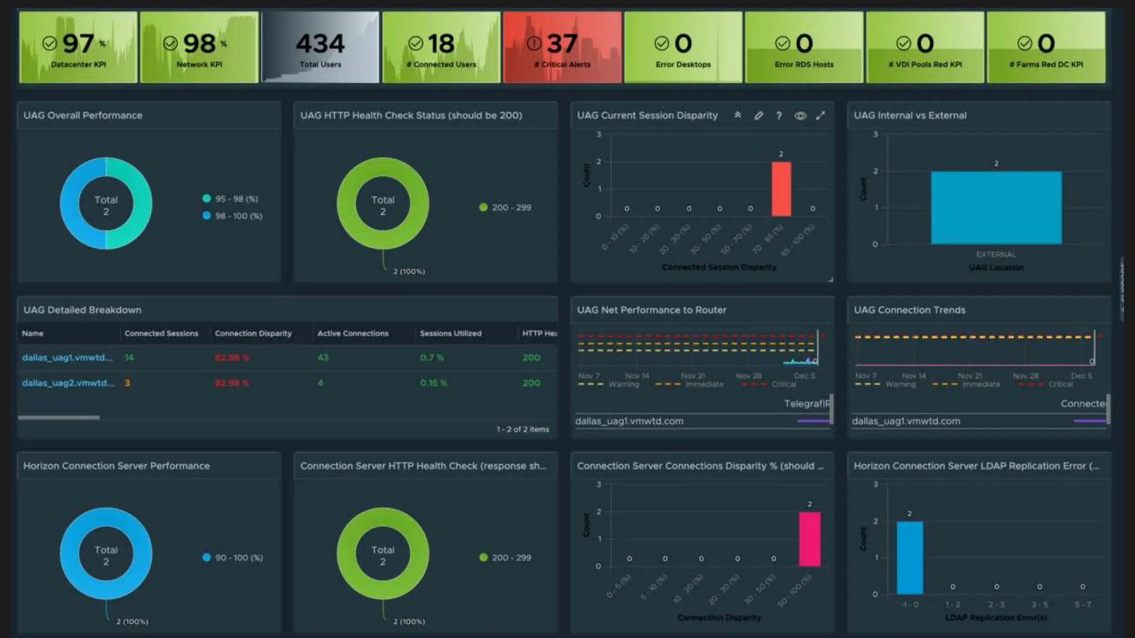Toggle the 98 - 100 (%) legend item
The height and width of the screenshot is (638, 1135).
click(233, 216)
